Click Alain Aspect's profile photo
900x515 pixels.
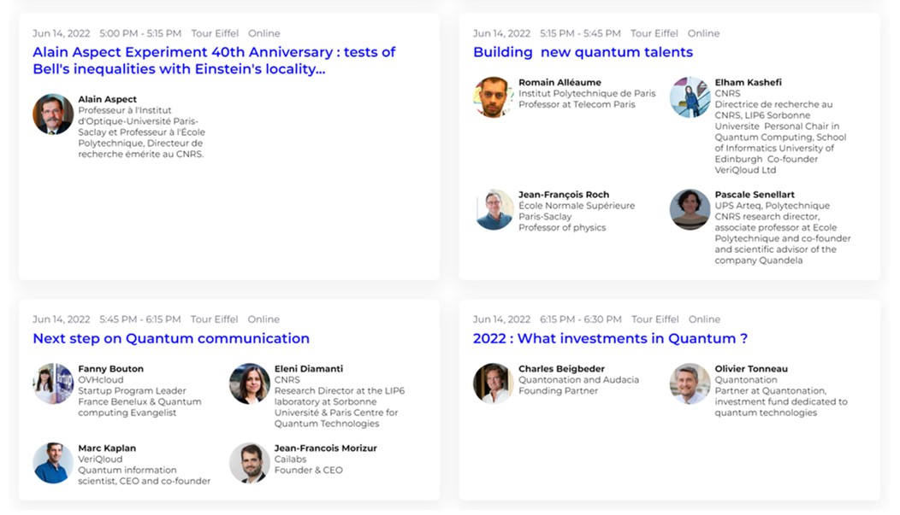coord(53,114)
